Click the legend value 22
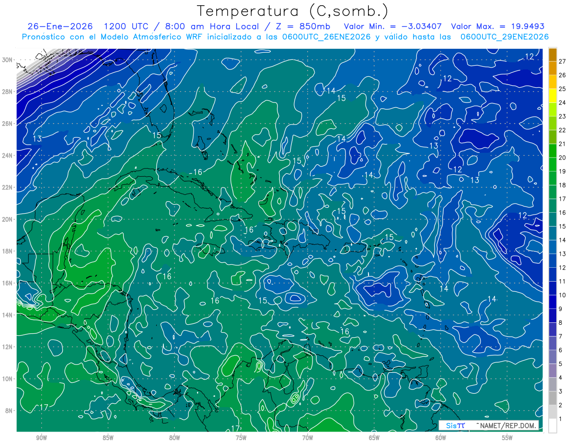This screenshot has width=575, height=444. (x=563, y=130)
